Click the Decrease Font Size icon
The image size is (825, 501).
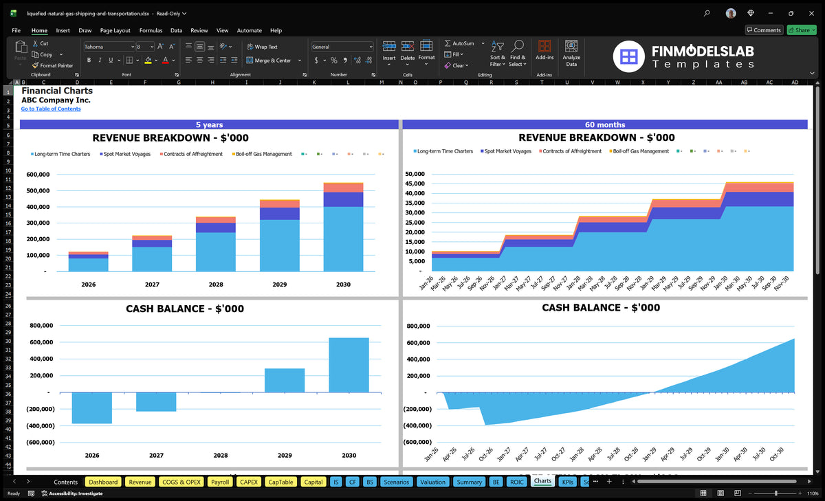[x=172, y=47]
